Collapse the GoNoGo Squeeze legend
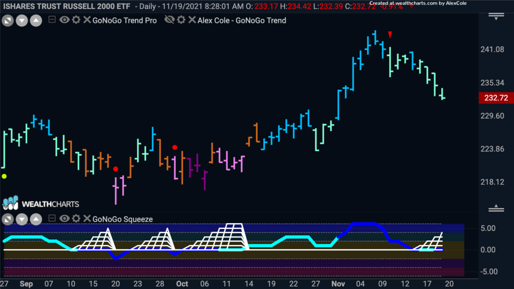Image resolution: width=514 pixels, height=289 pixels. pyautogui.click(x=52, y=219)
